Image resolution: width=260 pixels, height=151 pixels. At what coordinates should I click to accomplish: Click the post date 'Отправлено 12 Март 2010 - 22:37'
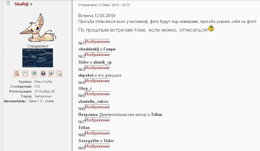104,5
